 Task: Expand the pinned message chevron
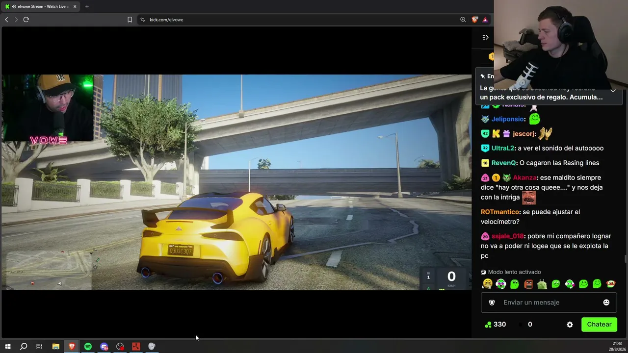tap(613, 90)
